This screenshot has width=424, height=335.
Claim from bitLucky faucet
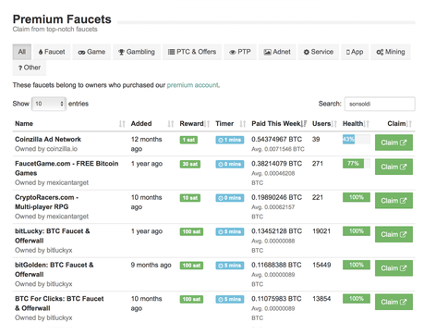coord(394,235)
